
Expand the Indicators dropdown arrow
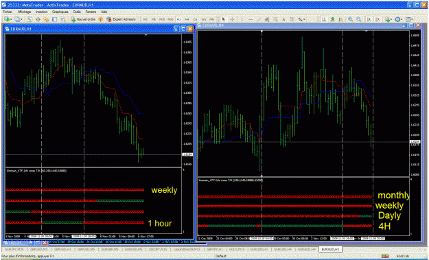coord(391,19)
